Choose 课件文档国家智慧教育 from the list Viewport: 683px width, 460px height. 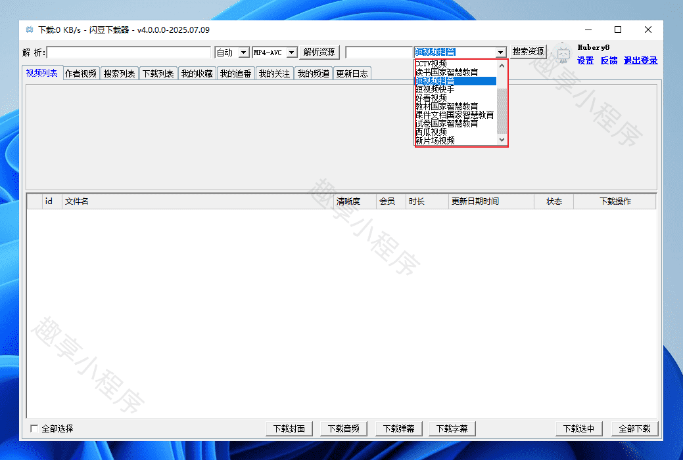455,115
